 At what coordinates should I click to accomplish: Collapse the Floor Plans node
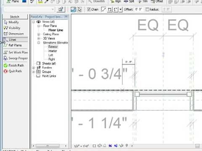(39, 26)
